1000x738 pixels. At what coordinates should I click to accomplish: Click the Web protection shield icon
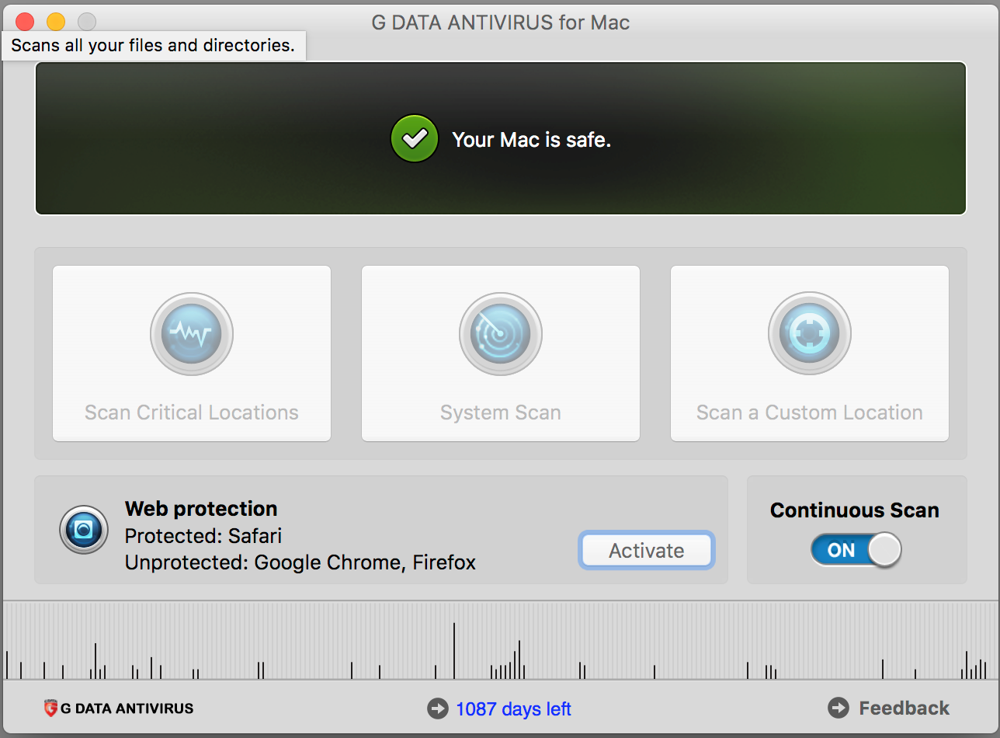click(84, 530)
